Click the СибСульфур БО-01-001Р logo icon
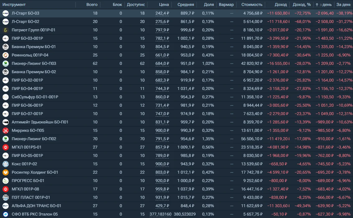The width and height of the screenshot is (353, 218). click(5, 97)
